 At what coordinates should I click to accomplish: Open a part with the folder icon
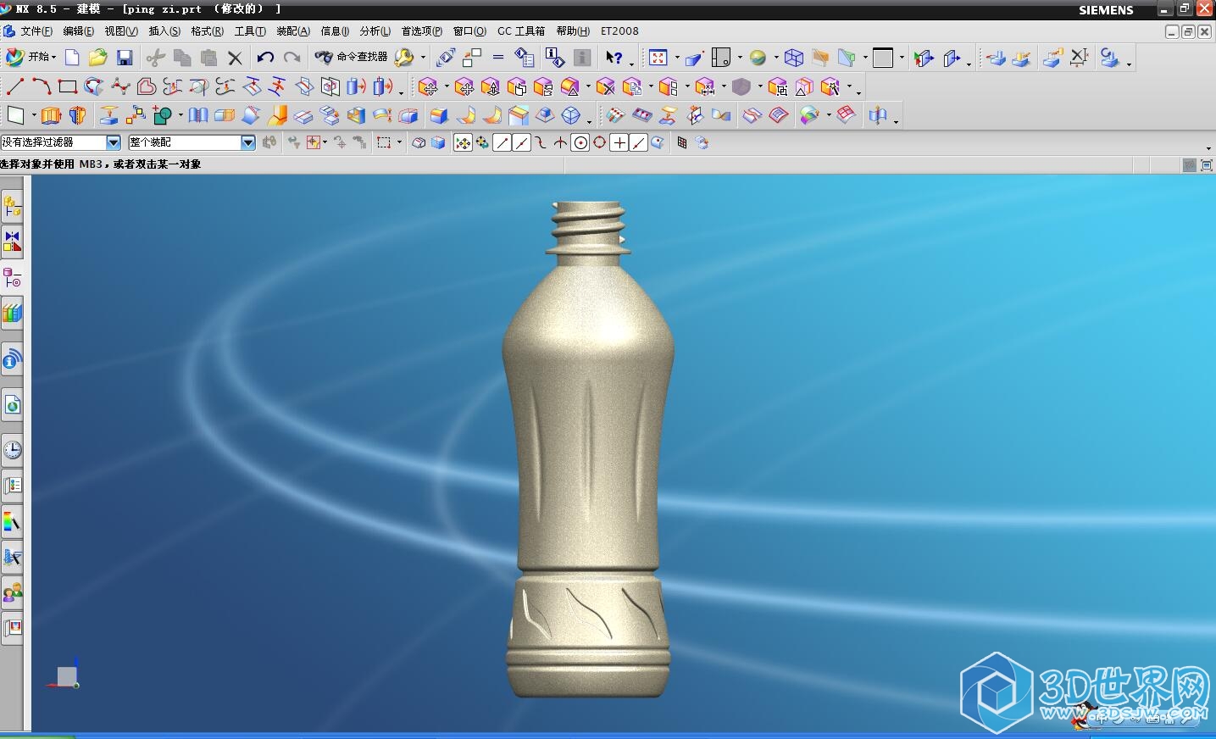tap(98, 58)
